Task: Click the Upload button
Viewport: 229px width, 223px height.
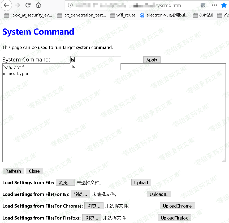Action: [x=141, y=183]
